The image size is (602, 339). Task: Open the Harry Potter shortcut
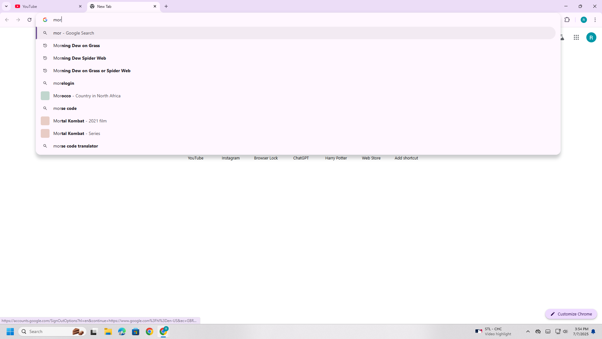coord(336,158)
